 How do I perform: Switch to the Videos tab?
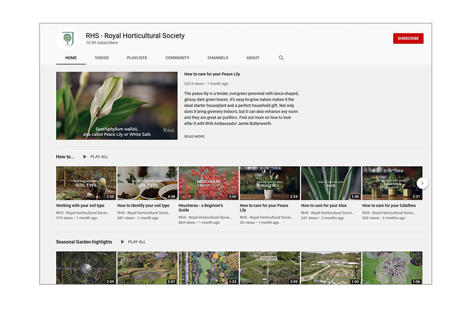click(102, 58)
